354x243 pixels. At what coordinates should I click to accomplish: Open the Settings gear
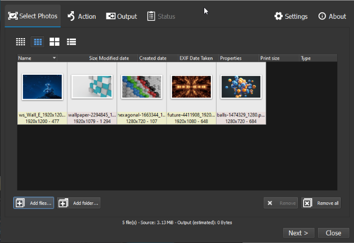coord(291,16)
